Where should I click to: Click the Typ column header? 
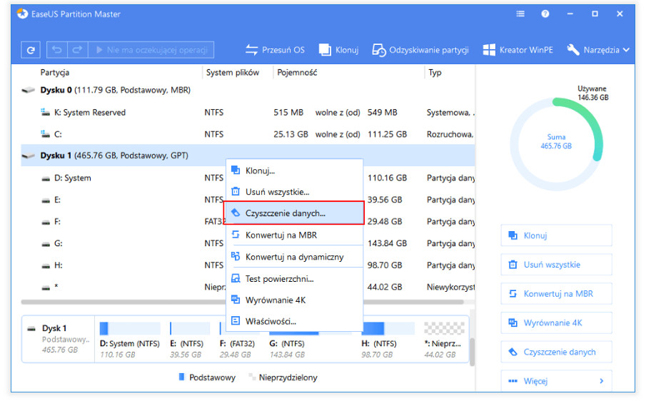tap(435, 73)
